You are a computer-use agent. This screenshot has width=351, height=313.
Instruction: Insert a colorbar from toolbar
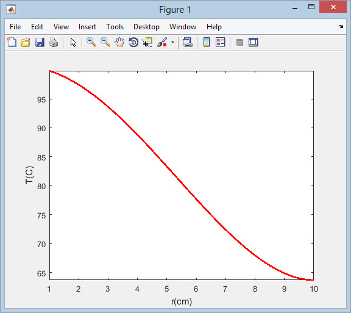click(x=207, y=42)
